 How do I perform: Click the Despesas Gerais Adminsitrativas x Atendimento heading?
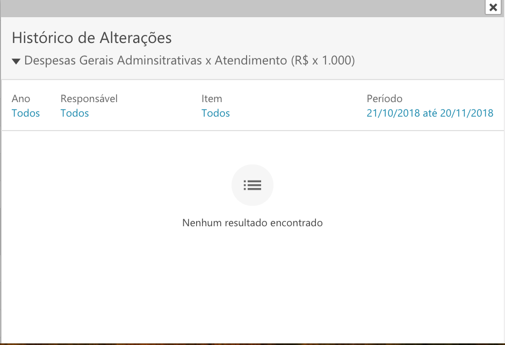pos(189,60)
